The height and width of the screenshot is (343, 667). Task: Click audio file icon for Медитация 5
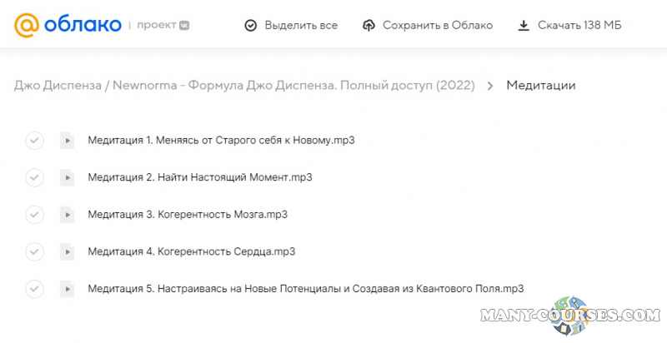67,289
